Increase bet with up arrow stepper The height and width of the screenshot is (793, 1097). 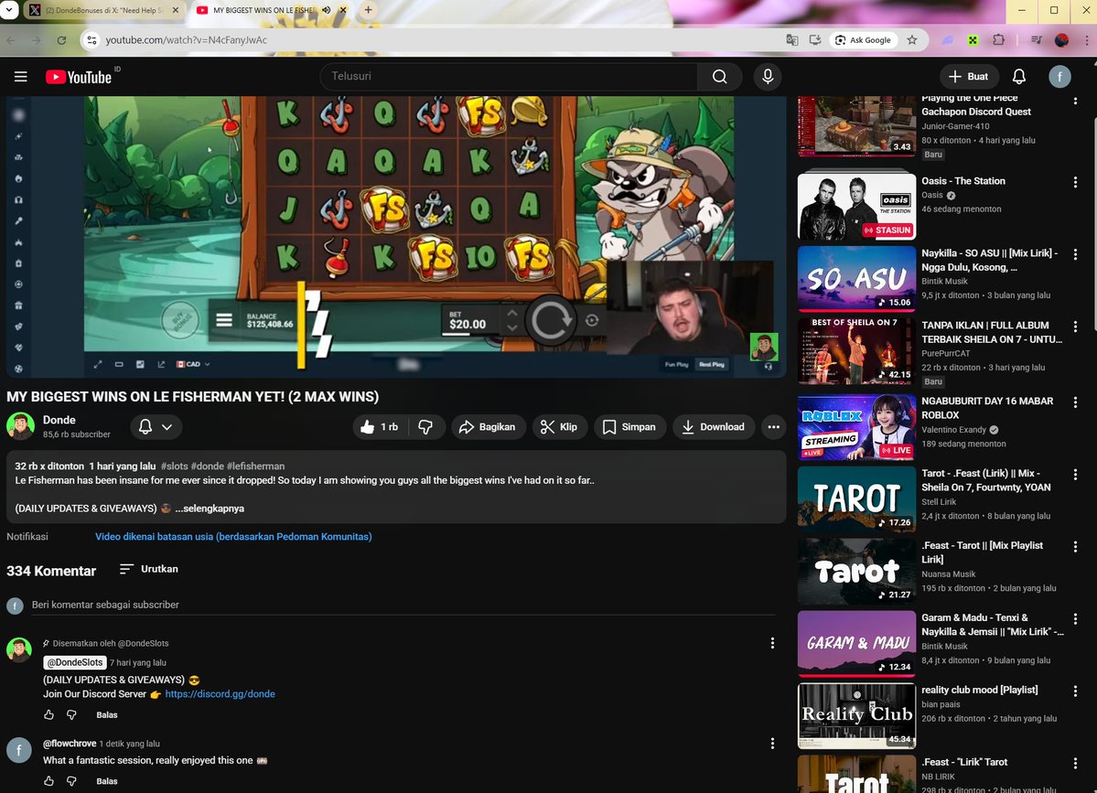click(512, 314)
